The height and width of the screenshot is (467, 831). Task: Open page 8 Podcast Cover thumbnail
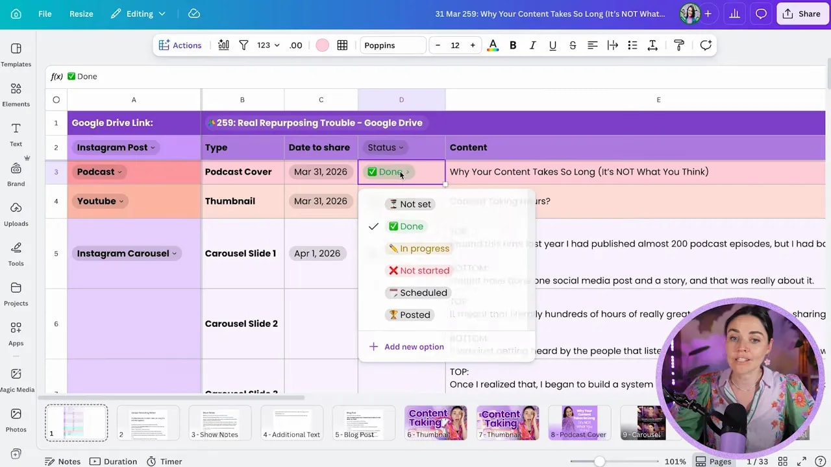(x=579, y=423)
